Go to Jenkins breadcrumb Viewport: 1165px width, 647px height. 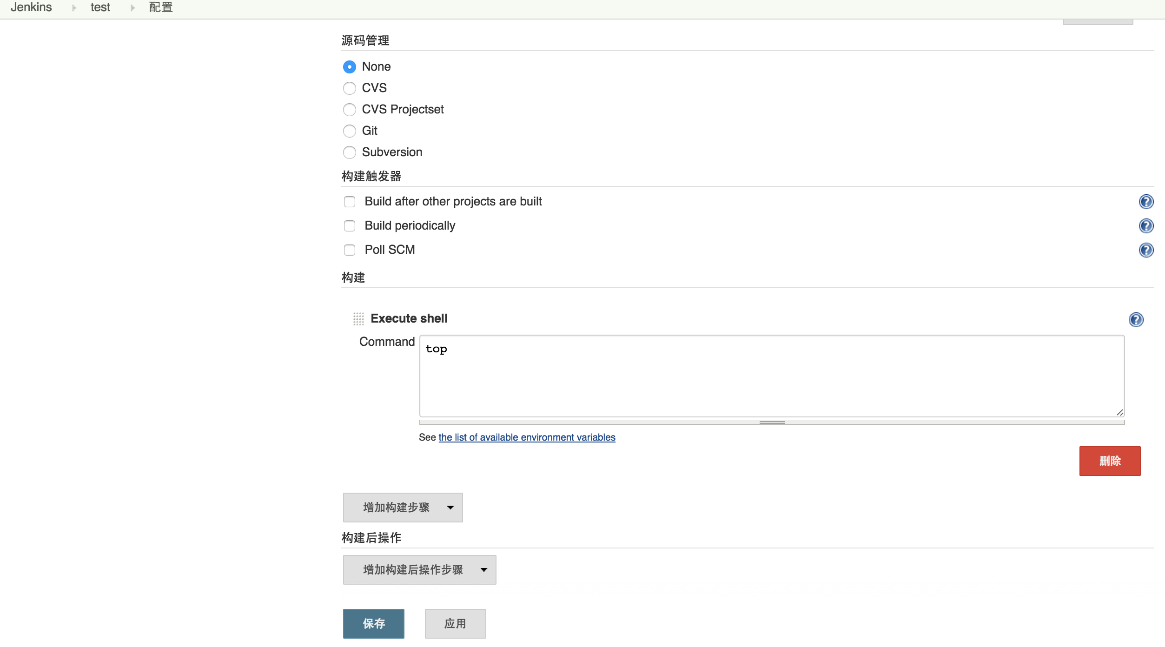coord(31,7)
